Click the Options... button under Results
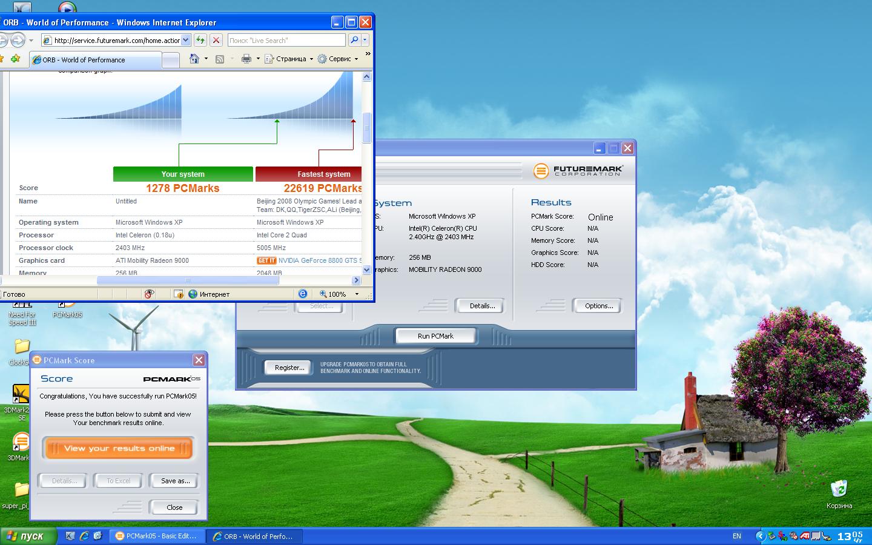872x545 pixels. (599, 306)
